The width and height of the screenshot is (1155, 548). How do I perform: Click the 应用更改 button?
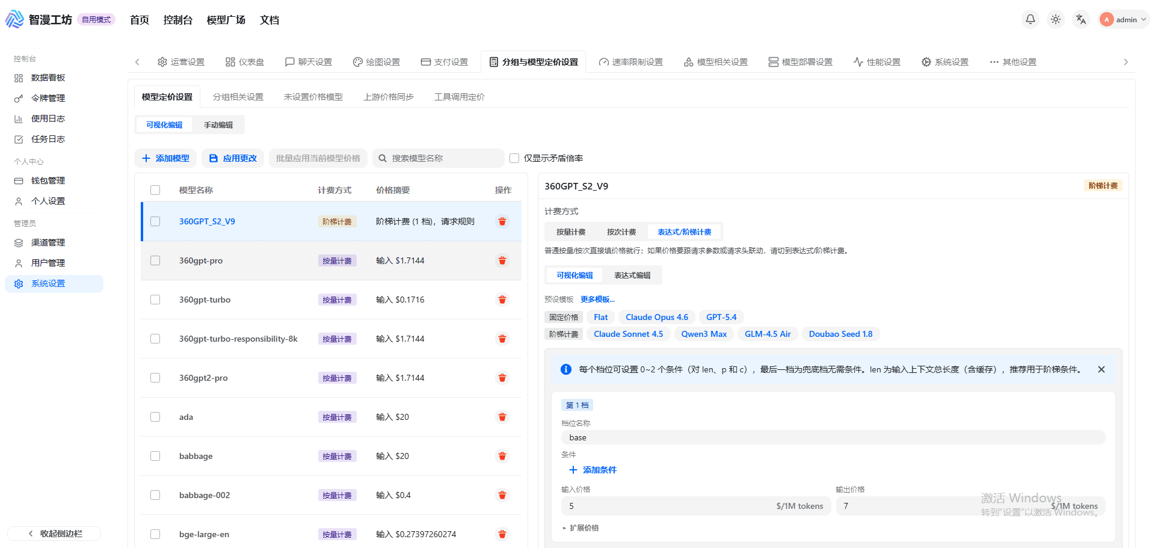[x=233, y=158]
